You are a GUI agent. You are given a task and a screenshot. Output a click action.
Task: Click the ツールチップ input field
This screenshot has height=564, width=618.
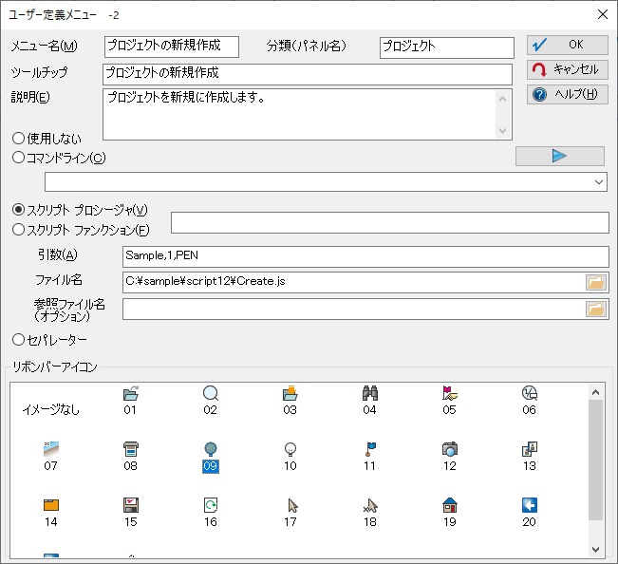tap(308, 74)
